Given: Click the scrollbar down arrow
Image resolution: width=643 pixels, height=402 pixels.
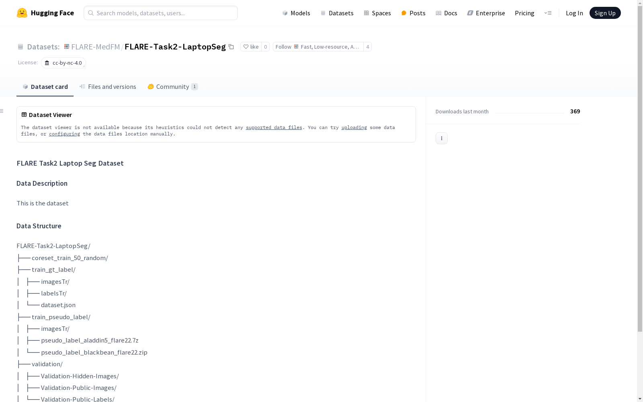Looking at the screenshot, I should 640,399.
